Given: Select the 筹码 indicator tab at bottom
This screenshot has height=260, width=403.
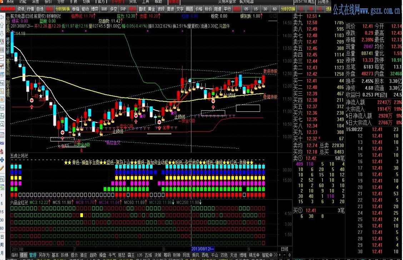Looking at the screenshot, I should pyautogui.click(x=167, y=255).
